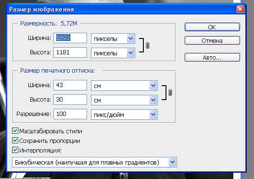
Task: Click the pixel height field showing 1181
Action: (x=70, y=52)
